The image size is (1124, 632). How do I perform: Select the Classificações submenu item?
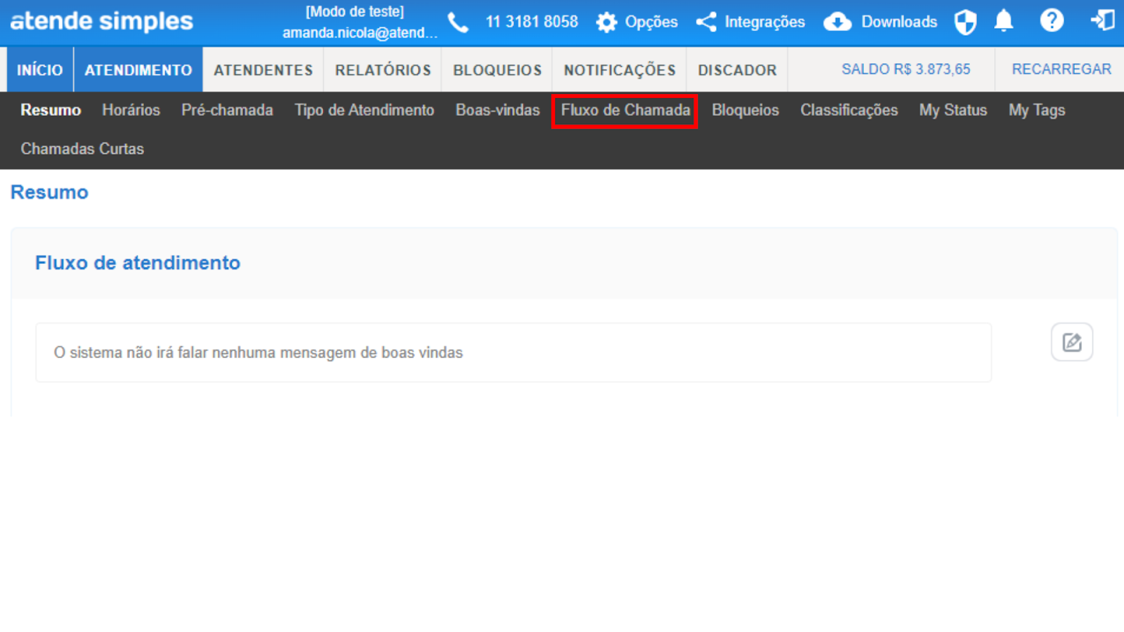pos(849,110)
